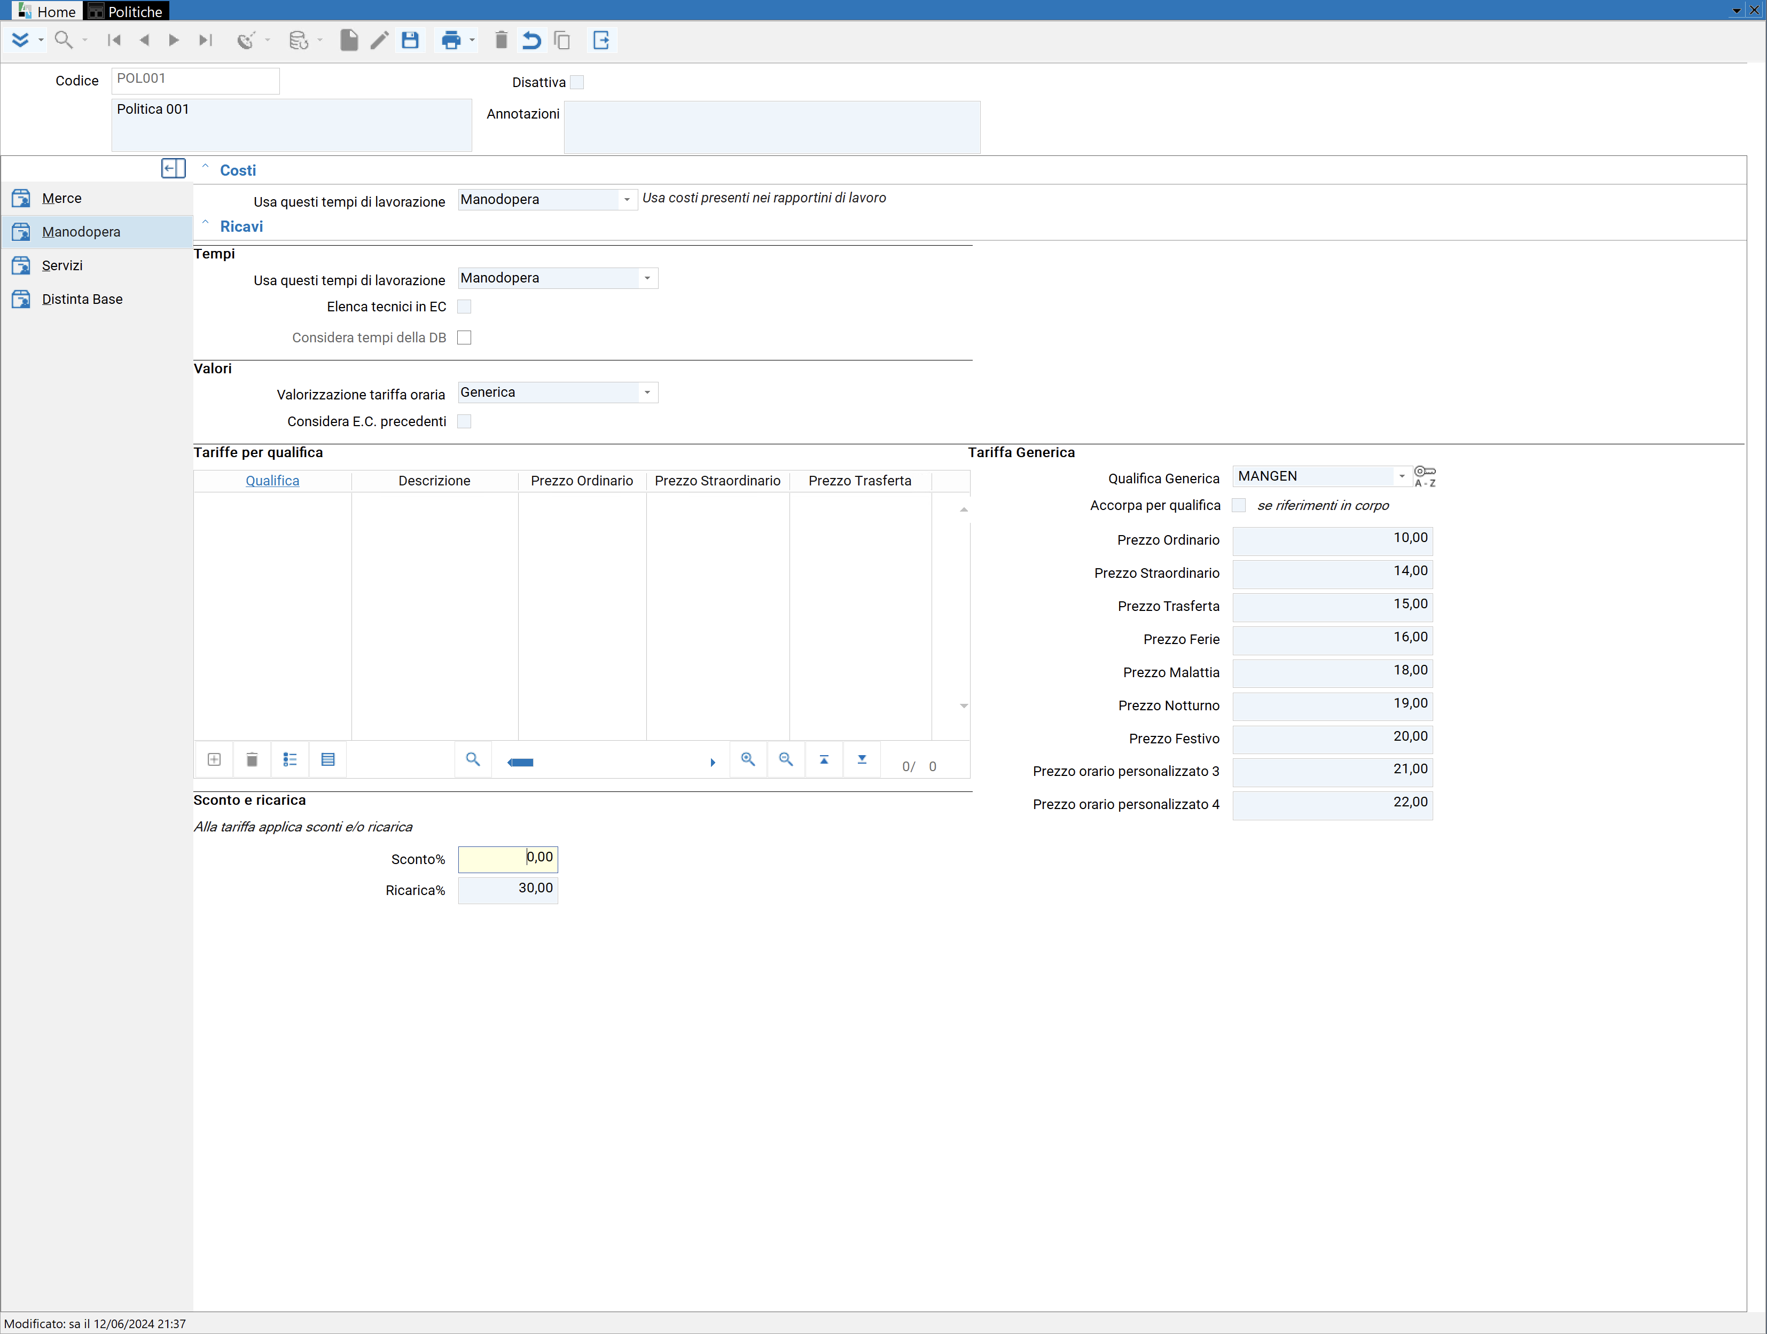Click the print icon
Viewport: 1767px width, 1334px height.
pyautogui.click(x=451, y=40)
